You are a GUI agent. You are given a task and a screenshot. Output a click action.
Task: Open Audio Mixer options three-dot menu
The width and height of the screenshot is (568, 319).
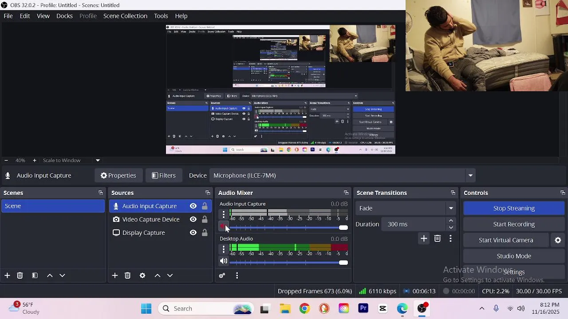[x=237, y=276]
